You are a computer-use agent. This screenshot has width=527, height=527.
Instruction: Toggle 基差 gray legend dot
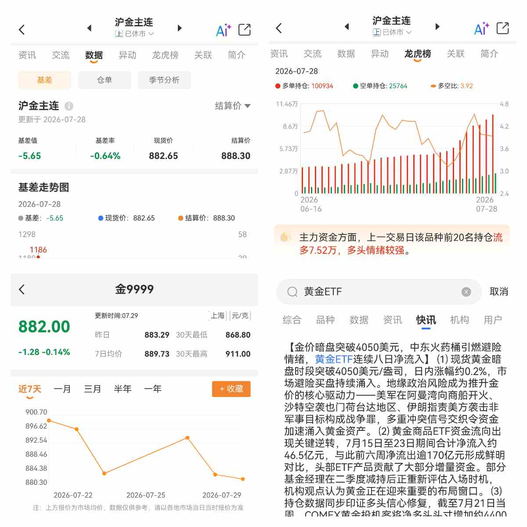click(21, 218)
